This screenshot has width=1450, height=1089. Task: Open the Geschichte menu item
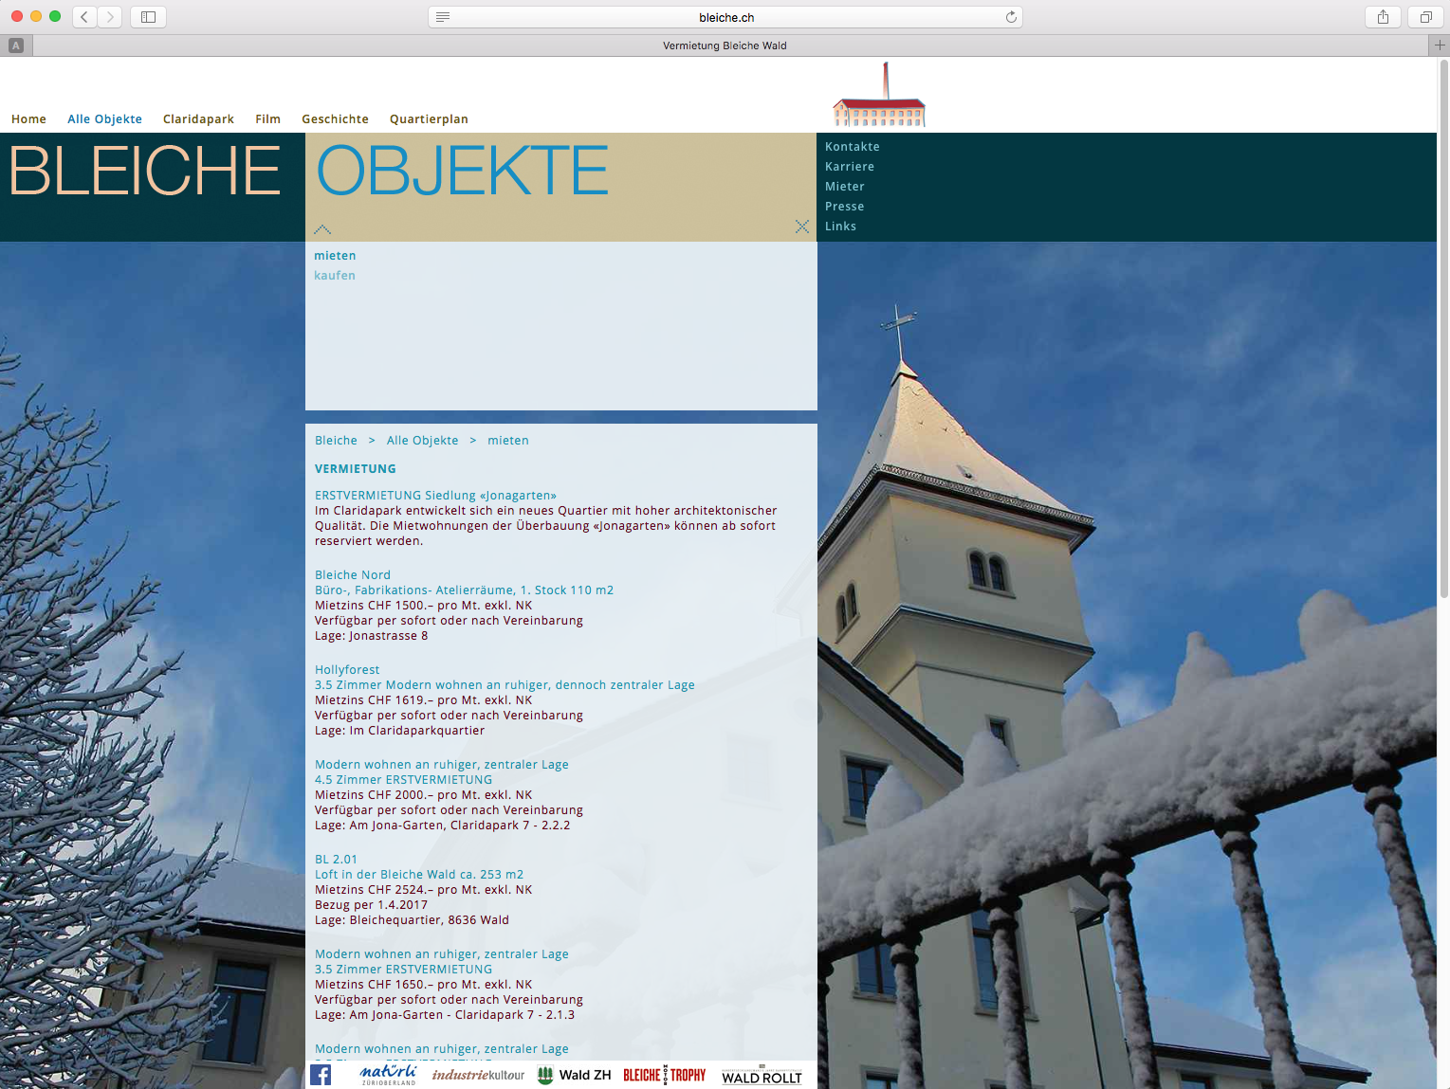pos(335,119)
